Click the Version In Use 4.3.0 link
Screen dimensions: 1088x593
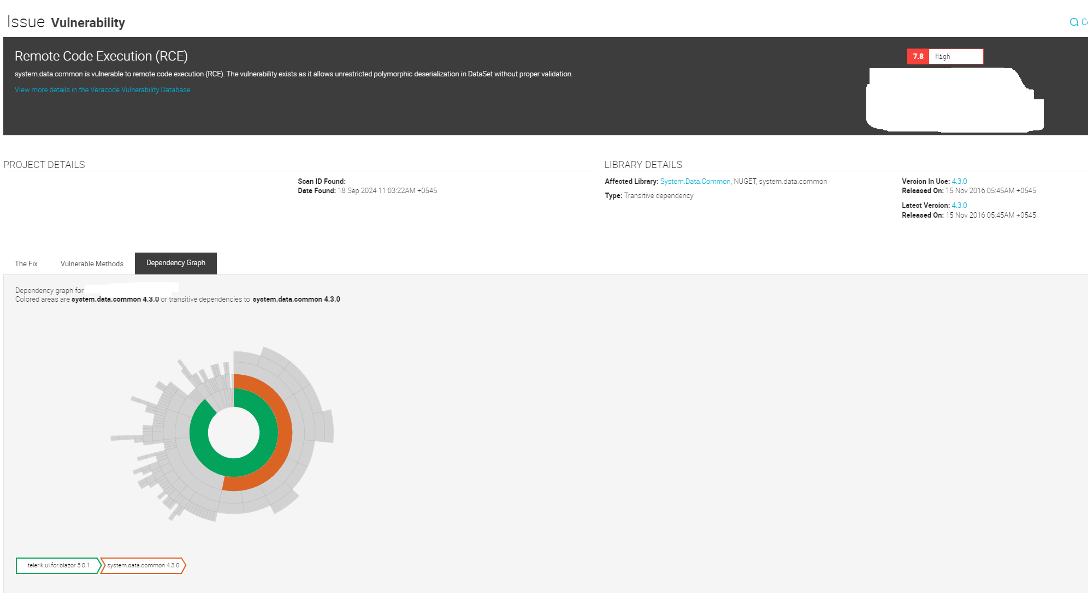click(959, 182)
